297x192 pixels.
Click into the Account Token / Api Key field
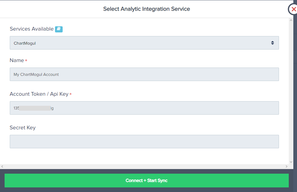(x=144, y=108)
